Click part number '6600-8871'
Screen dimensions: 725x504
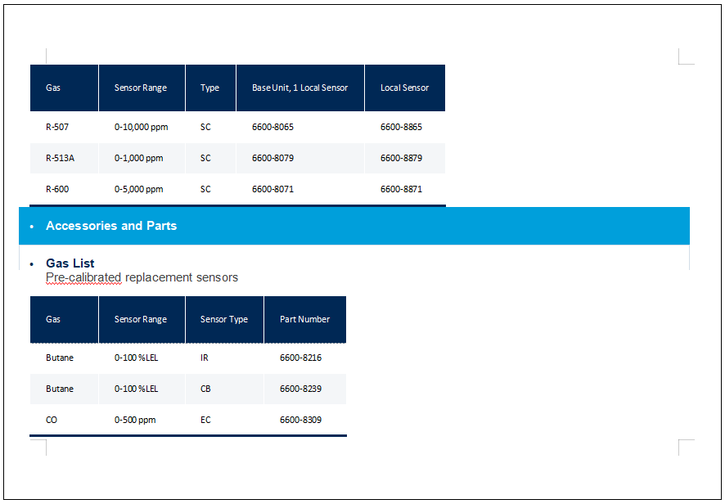[401, 189]
